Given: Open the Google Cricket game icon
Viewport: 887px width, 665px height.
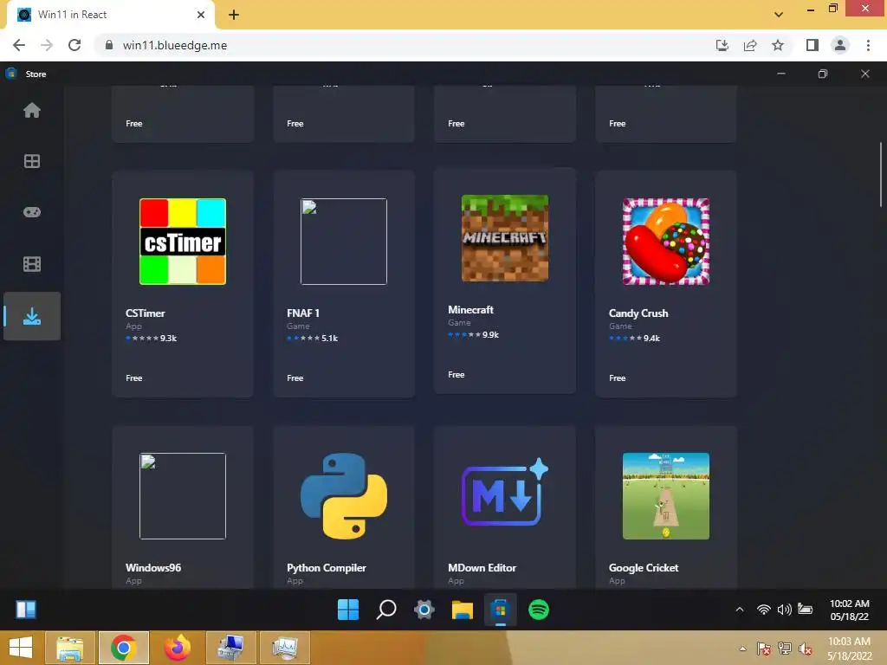Looking at the screenshot, I should [x=666, y=496].
